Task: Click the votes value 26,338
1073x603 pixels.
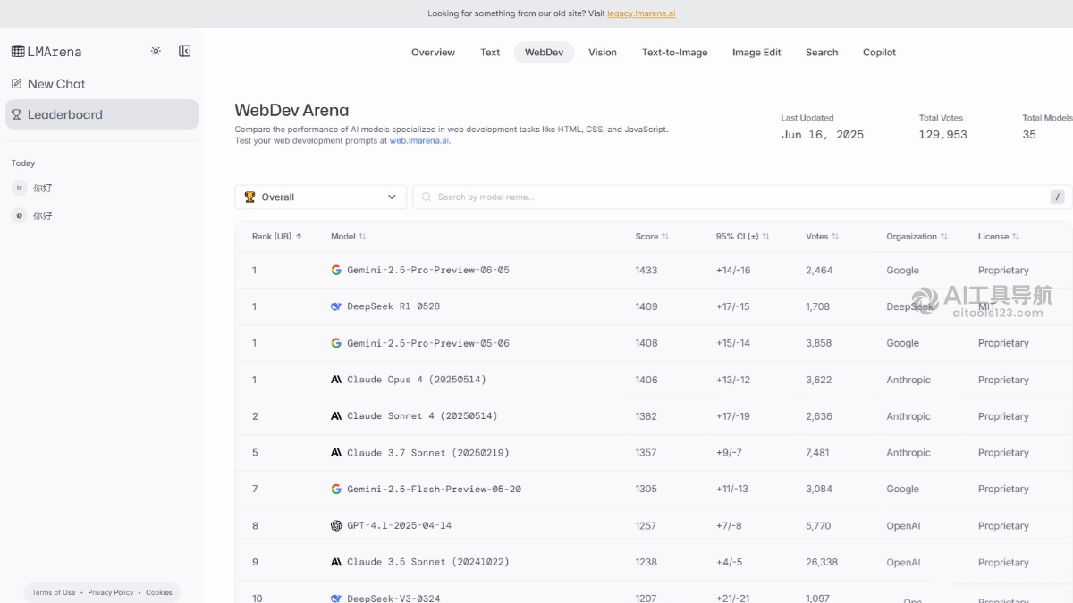Action: coord(822,562)
